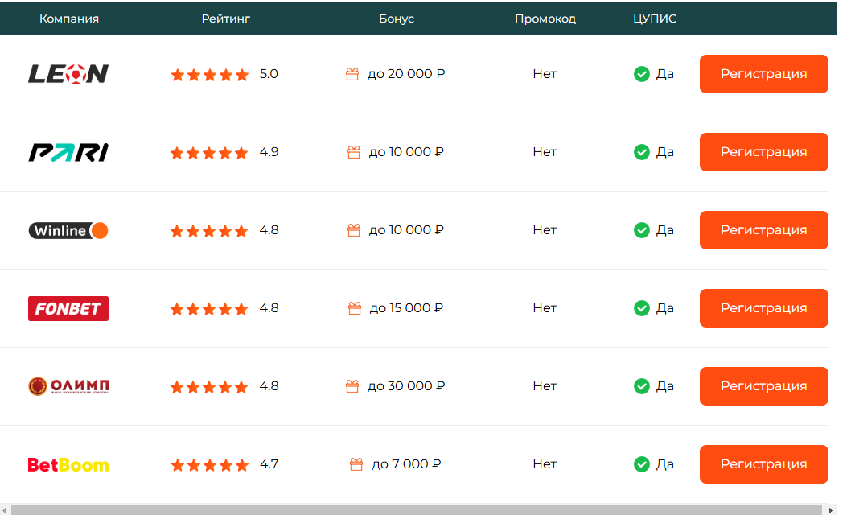
Task: Click green ЦУПИС checkmark in BetBoom row
Action: click(x=642, y=464)
